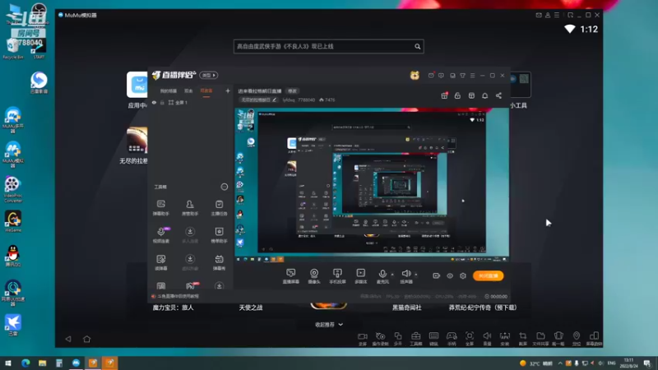The image size is (658, 370).
Task: Click the settings gear beside the orange button
Action: click(463, 276)
